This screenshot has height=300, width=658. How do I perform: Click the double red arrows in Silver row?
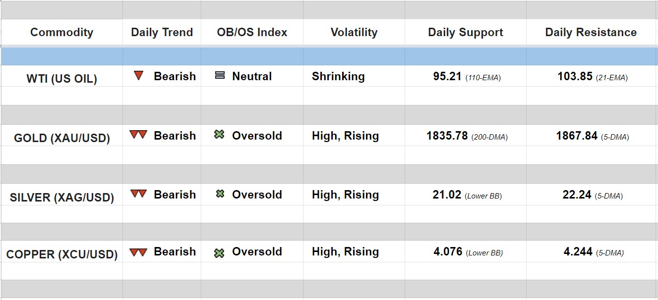pos(138,194)
